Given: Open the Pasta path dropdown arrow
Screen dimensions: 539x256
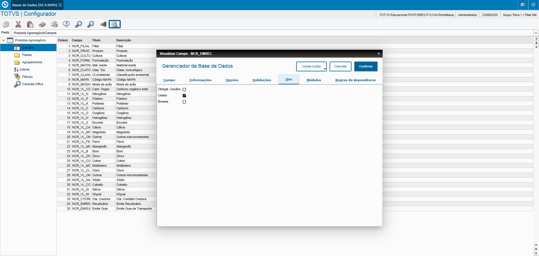Looking at the screenshot, I should tap(536, 33).
